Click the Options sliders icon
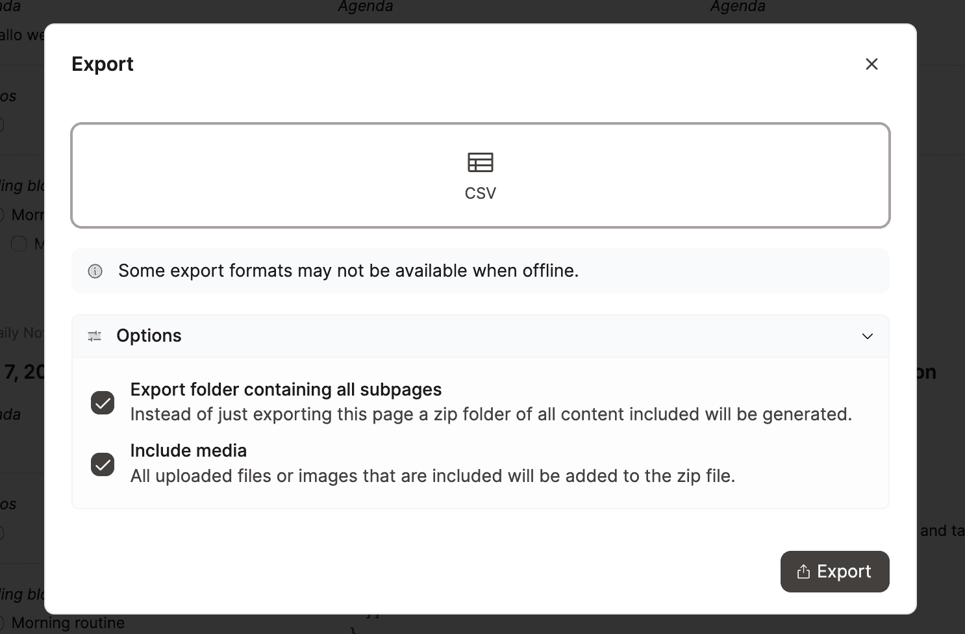This screenshot has width=965, height=634. pos(95,336)
